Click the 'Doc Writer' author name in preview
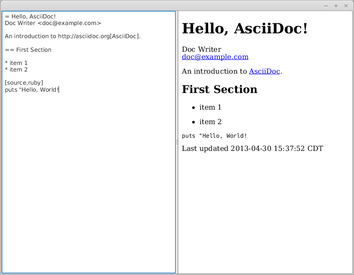The image size is (354, 275). [202, 49]
